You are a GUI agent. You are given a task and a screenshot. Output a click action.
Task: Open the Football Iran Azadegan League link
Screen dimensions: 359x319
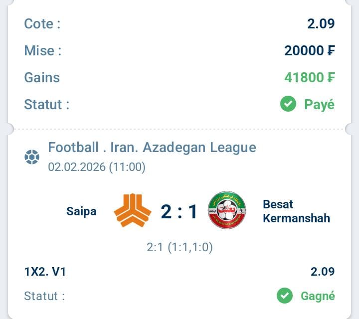(x=152, y=147)
